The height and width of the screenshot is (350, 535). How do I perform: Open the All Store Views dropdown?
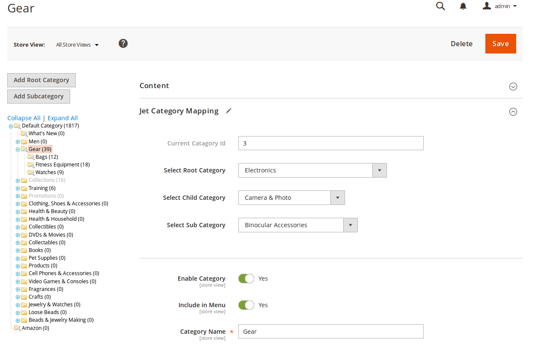coord(77,44)
